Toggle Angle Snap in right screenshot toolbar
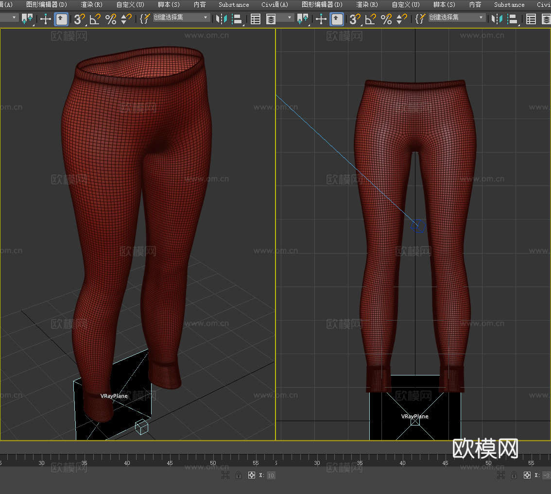 point(370,19)
